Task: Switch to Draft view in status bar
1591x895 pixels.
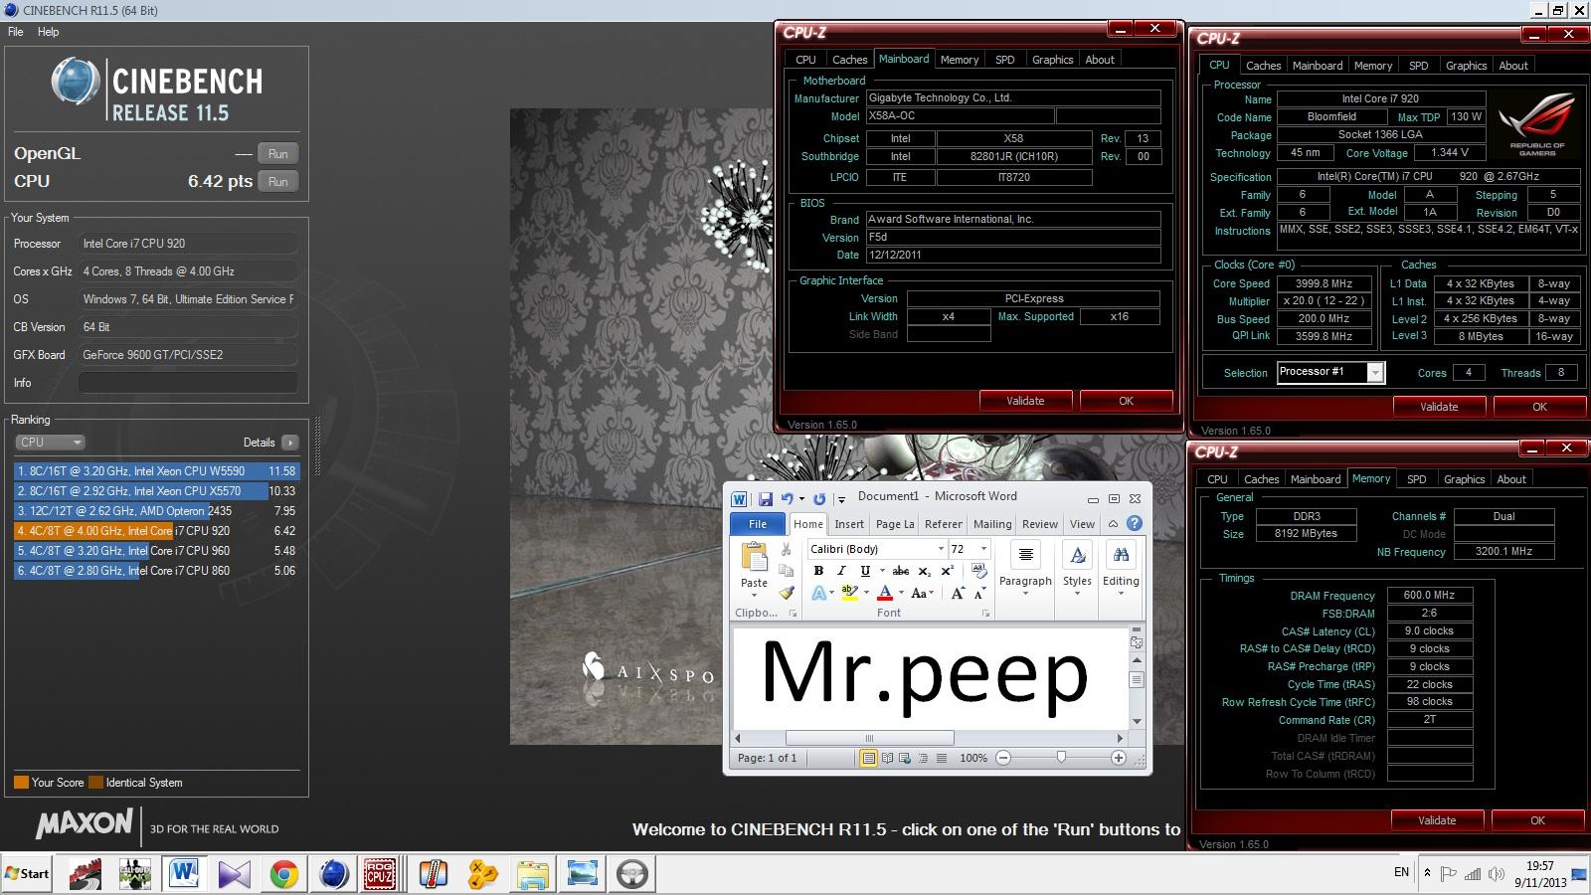Action: tap(942, 758)
